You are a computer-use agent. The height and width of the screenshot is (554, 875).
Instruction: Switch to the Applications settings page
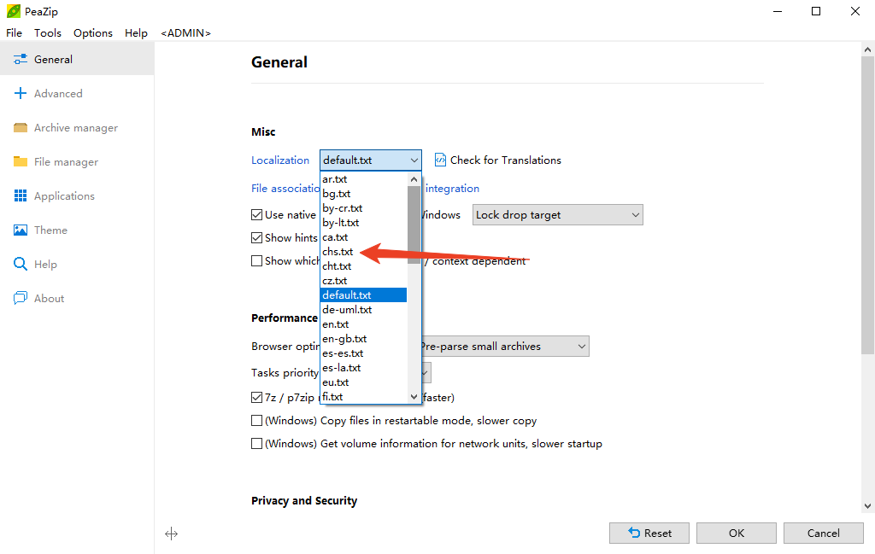77,196
